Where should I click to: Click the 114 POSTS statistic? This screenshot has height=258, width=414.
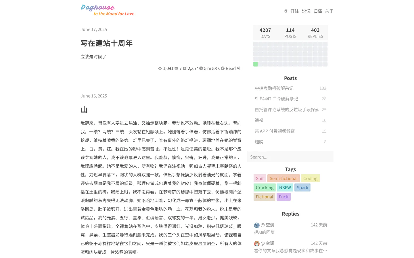click(290, 33)
